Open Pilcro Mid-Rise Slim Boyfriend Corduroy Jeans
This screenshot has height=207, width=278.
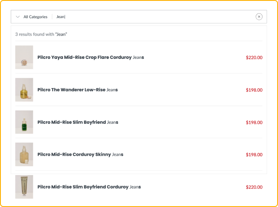[x=89, y=187]
